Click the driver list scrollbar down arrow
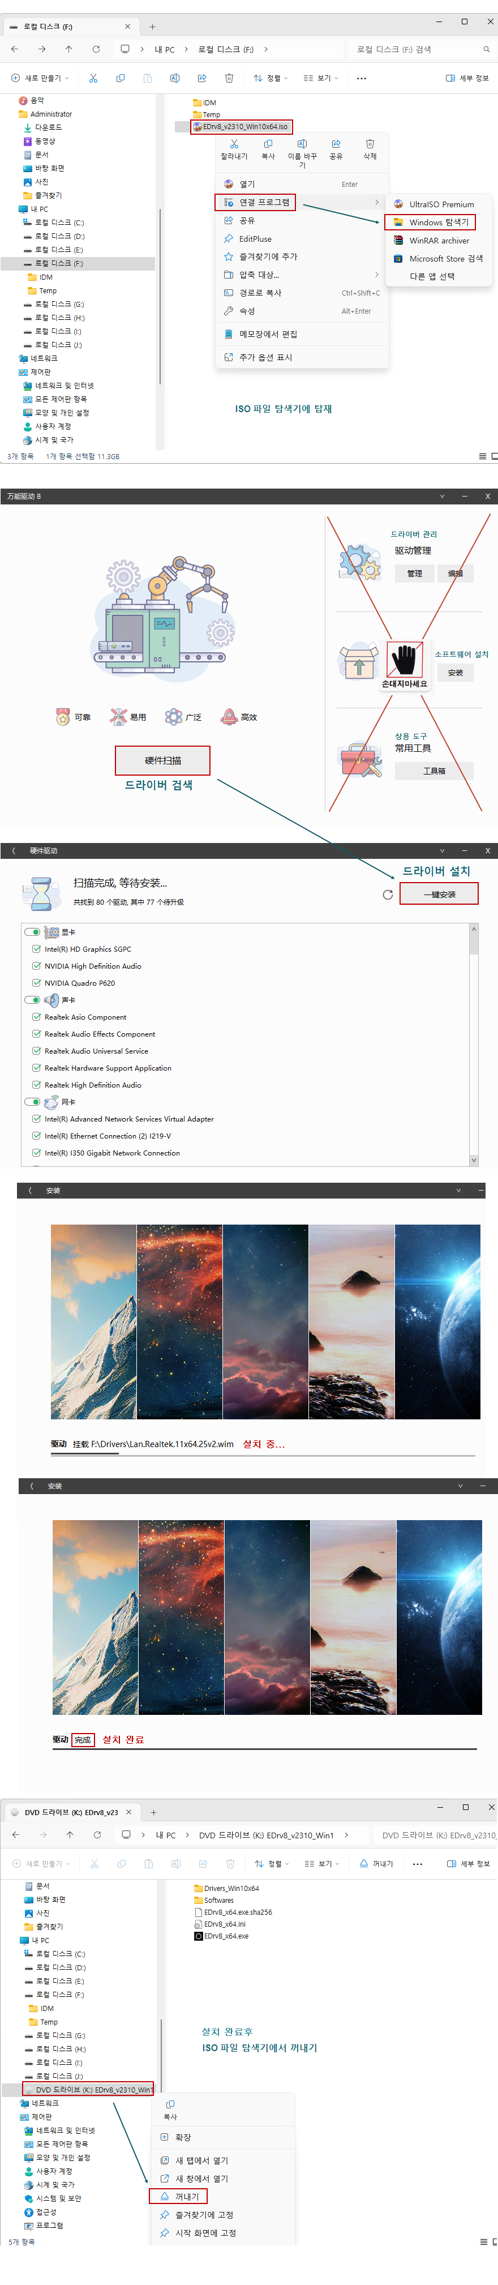498x2285 pixels. pyautogui.click(x=474, y=1160)
